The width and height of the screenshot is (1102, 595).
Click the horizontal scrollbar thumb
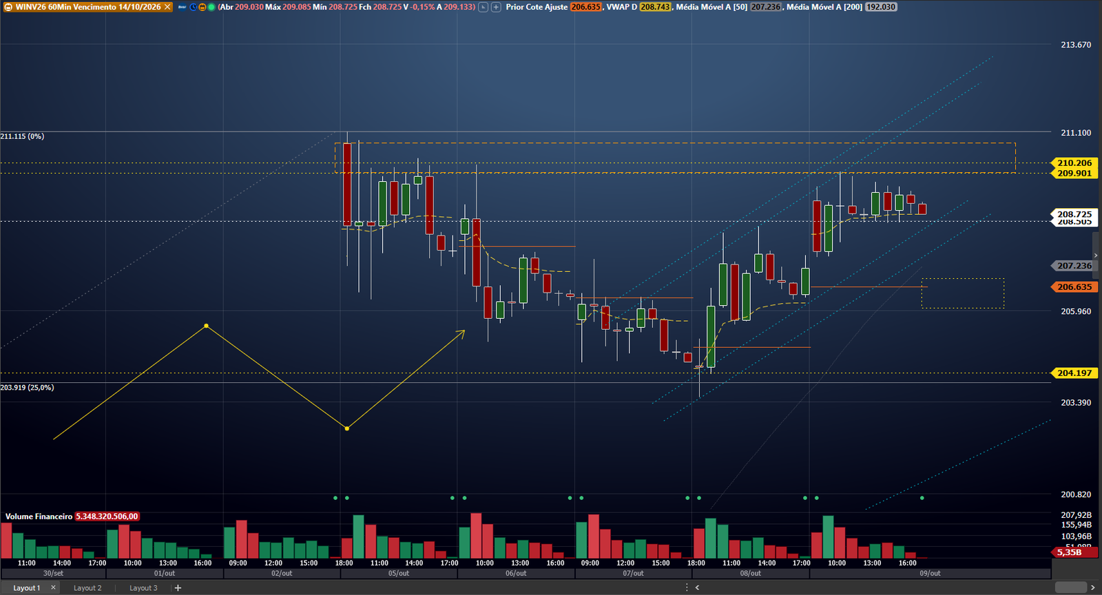point(1070,587)
